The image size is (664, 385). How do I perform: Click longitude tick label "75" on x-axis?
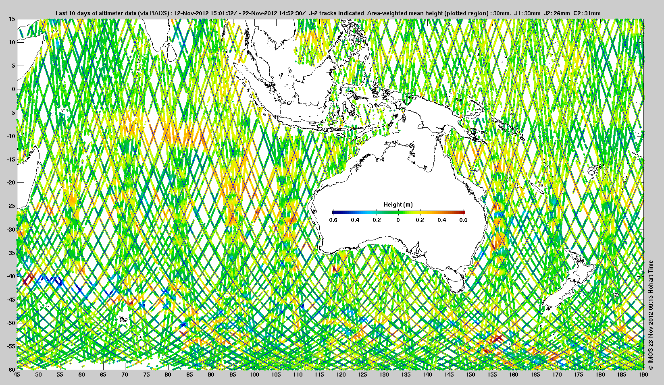146,375
